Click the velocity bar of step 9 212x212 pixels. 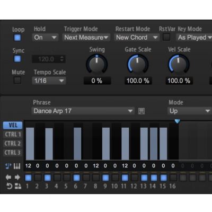click(x=106, y=144)
